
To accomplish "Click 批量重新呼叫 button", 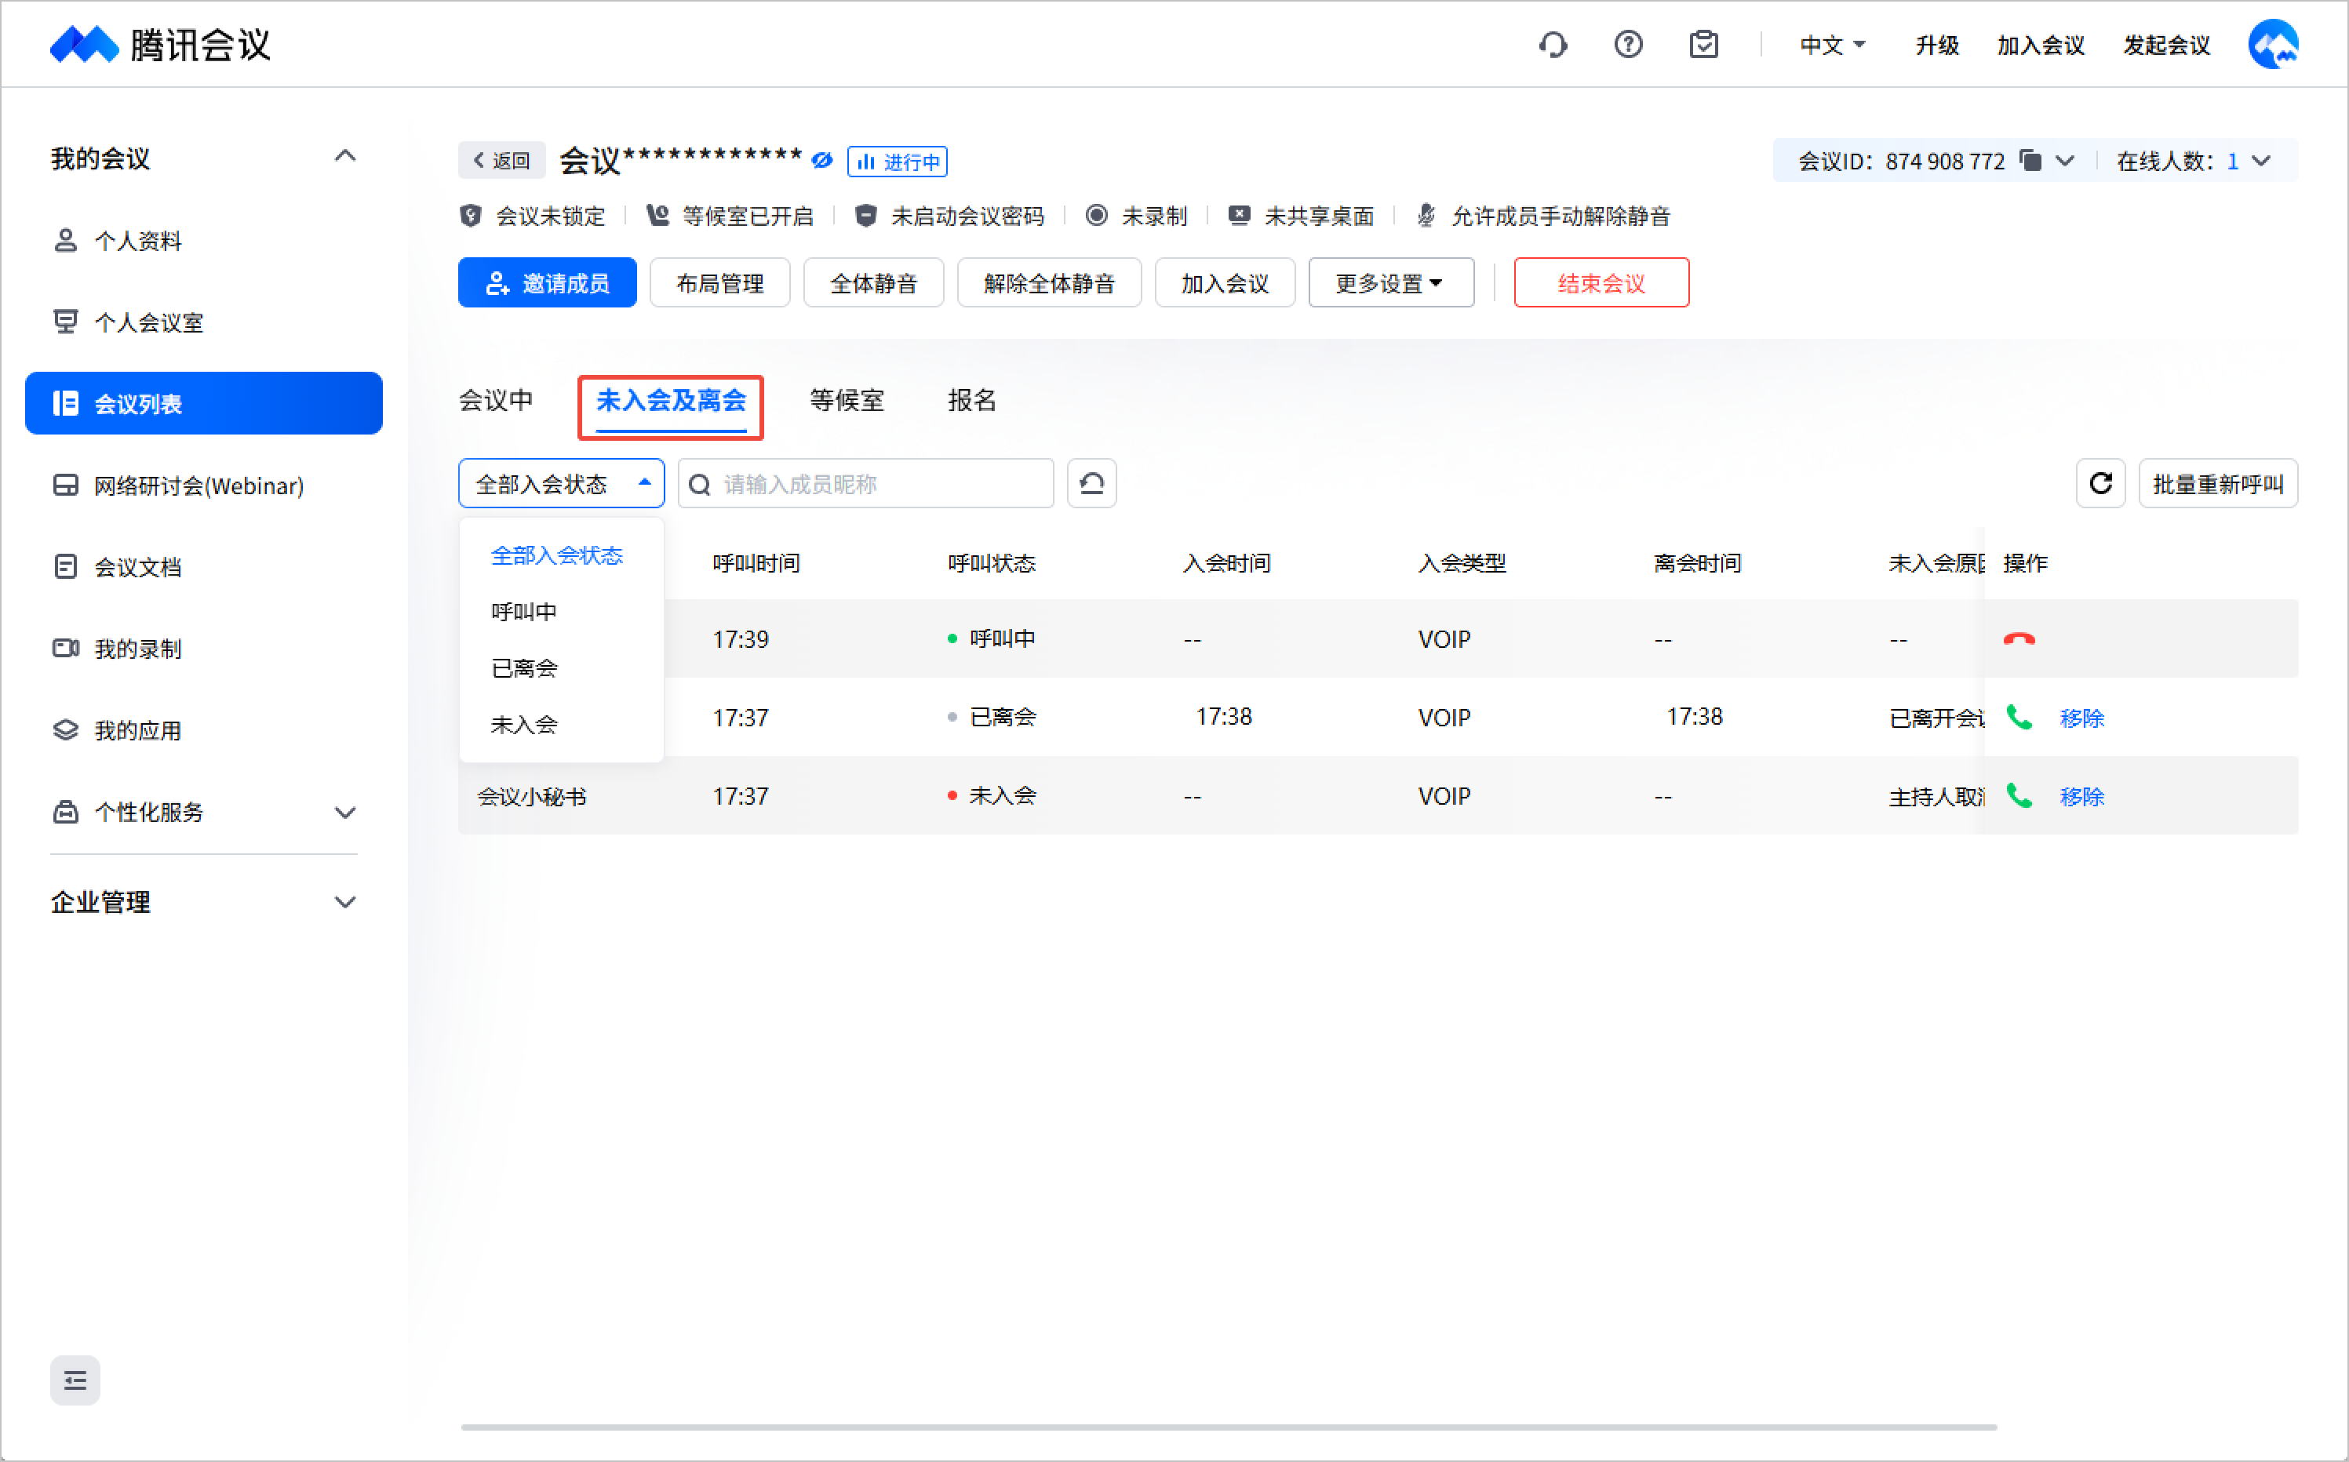I will coord(2219,483).
